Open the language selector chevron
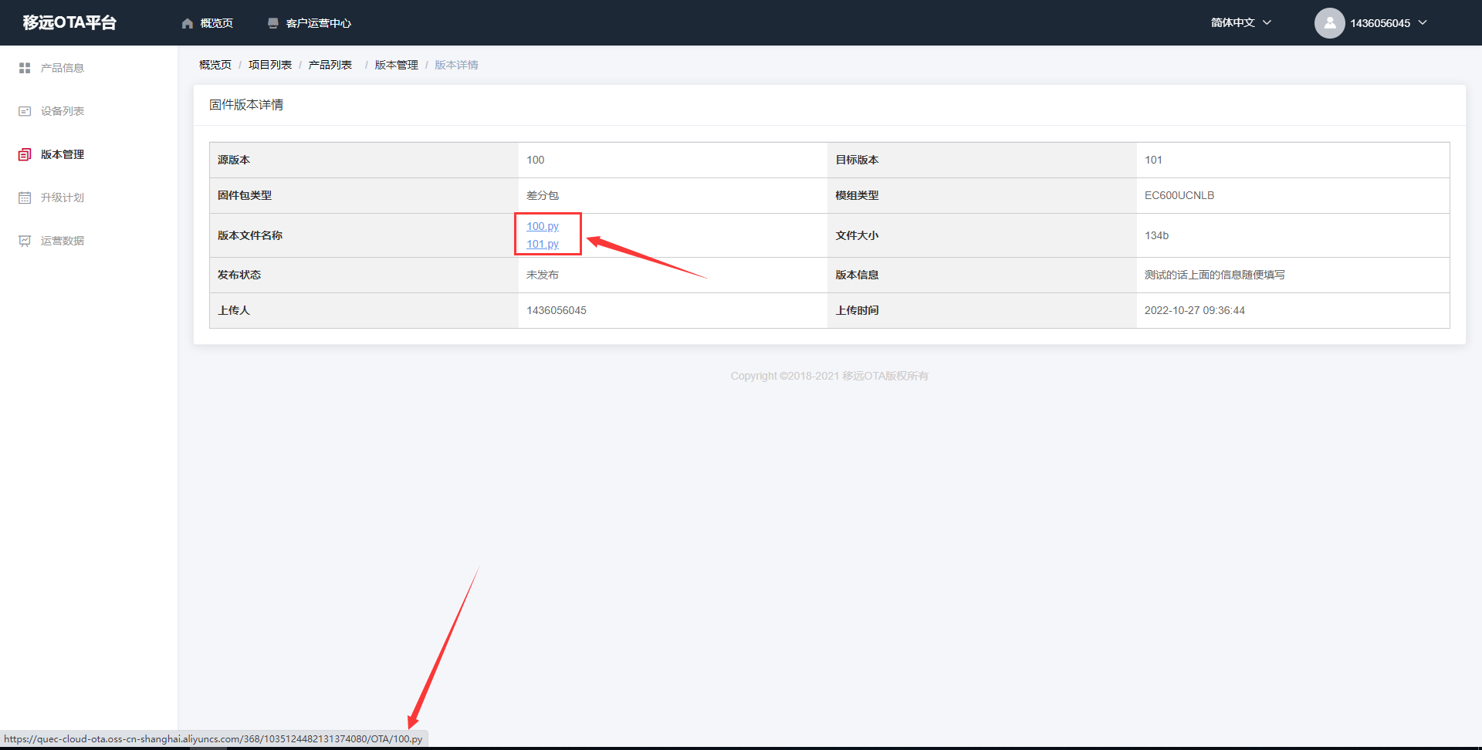 pos(1267,22)
